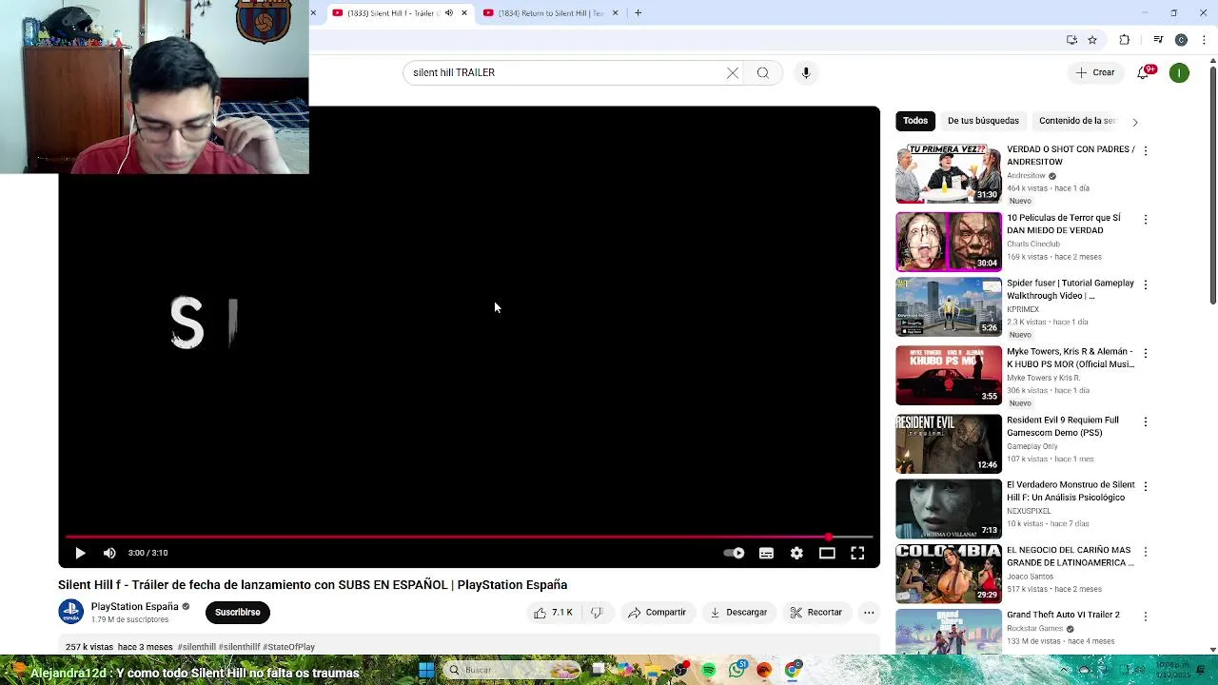This screenshot has height=685, width=1218.
Task: Click the Descargar download button
Action: (738, 613)
